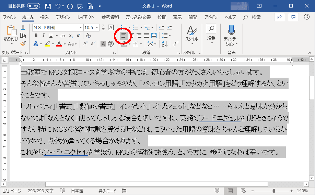The width and height of the screenshot is (315, 195).
Task: Click the zoom slider handle
Action: pos(273,191)
